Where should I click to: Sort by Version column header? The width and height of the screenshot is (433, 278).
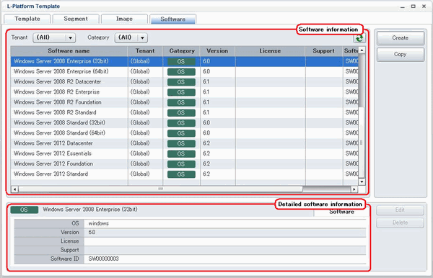[x=218, y=51]
